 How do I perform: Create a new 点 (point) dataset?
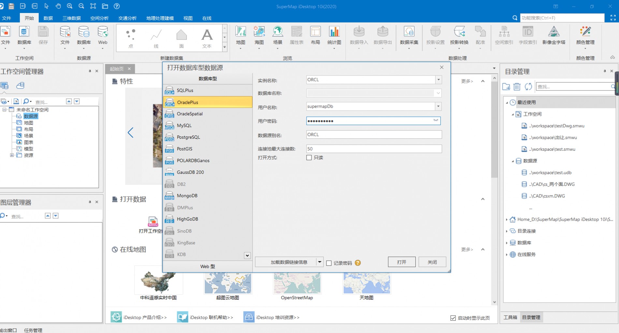point(131,38)
